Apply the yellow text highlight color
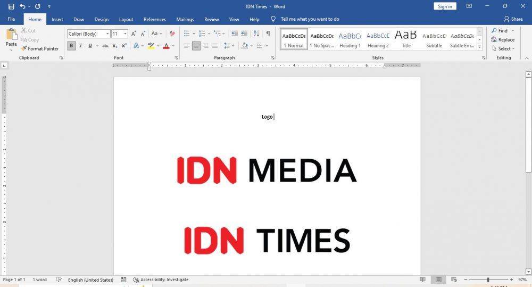 151,45
